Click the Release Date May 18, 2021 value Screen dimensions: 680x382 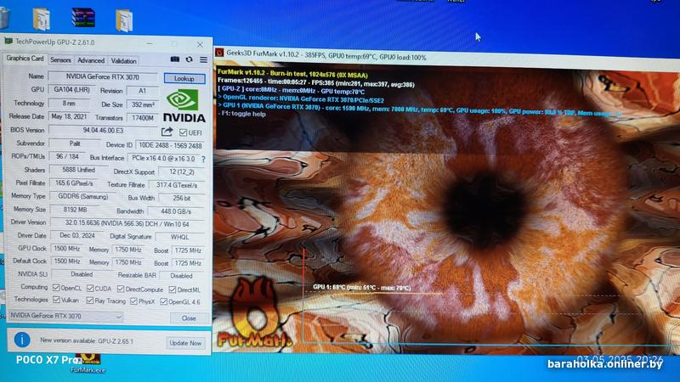point(69,116)
